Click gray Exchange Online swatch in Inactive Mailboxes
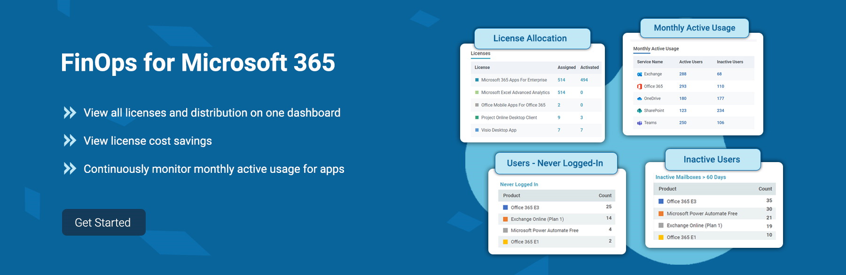The image size is (846, 275). pos(661,225)
